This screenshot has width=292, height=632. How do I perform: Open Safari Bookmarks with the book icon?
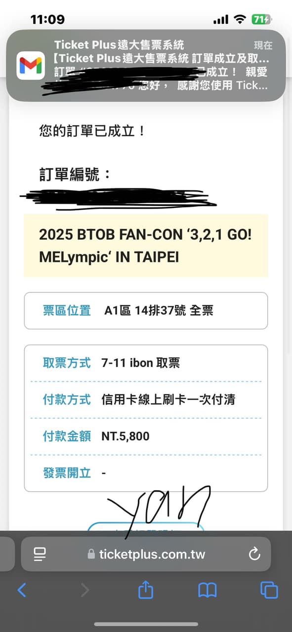tap(208, 590)
